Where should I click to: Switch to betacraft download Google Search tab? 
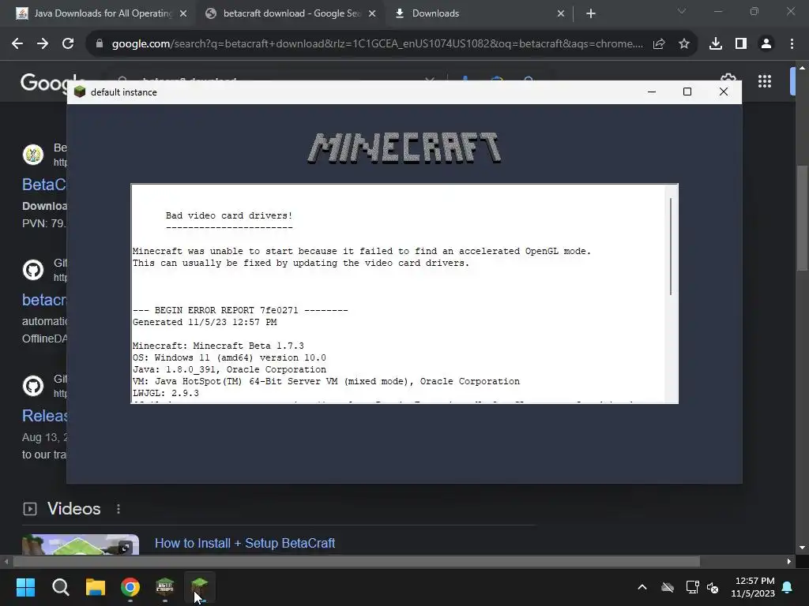[291, 13]
